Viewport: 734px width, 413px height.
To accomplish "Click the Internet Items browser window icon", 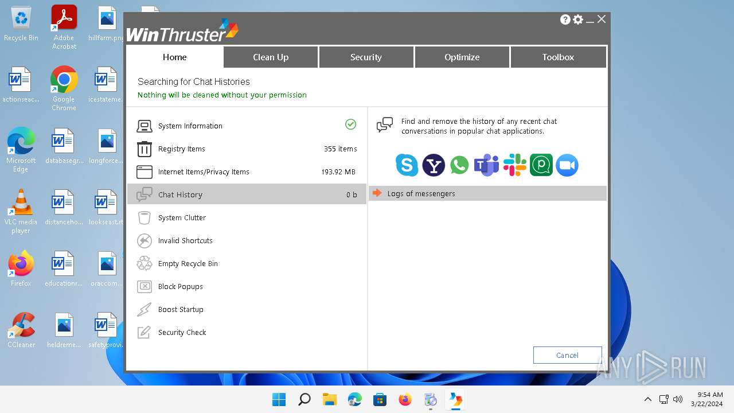I will pyautogui.click(x=145, y=172).
